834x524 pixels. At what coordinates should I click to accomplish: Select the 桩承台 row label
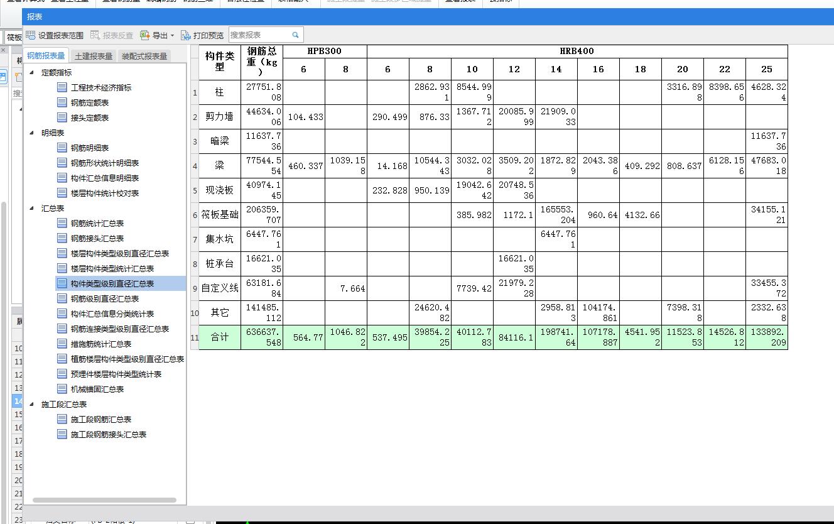pyautogui.click(x=220, y=264)
